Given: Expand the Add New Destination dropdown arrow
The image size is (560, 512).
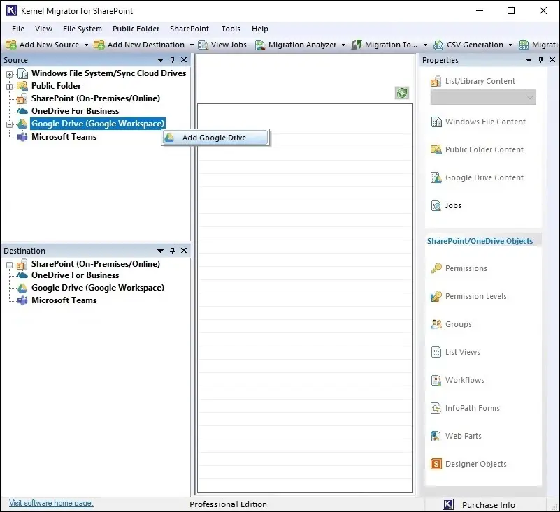Looking at the screenshot, I should (x=192, y=45).
